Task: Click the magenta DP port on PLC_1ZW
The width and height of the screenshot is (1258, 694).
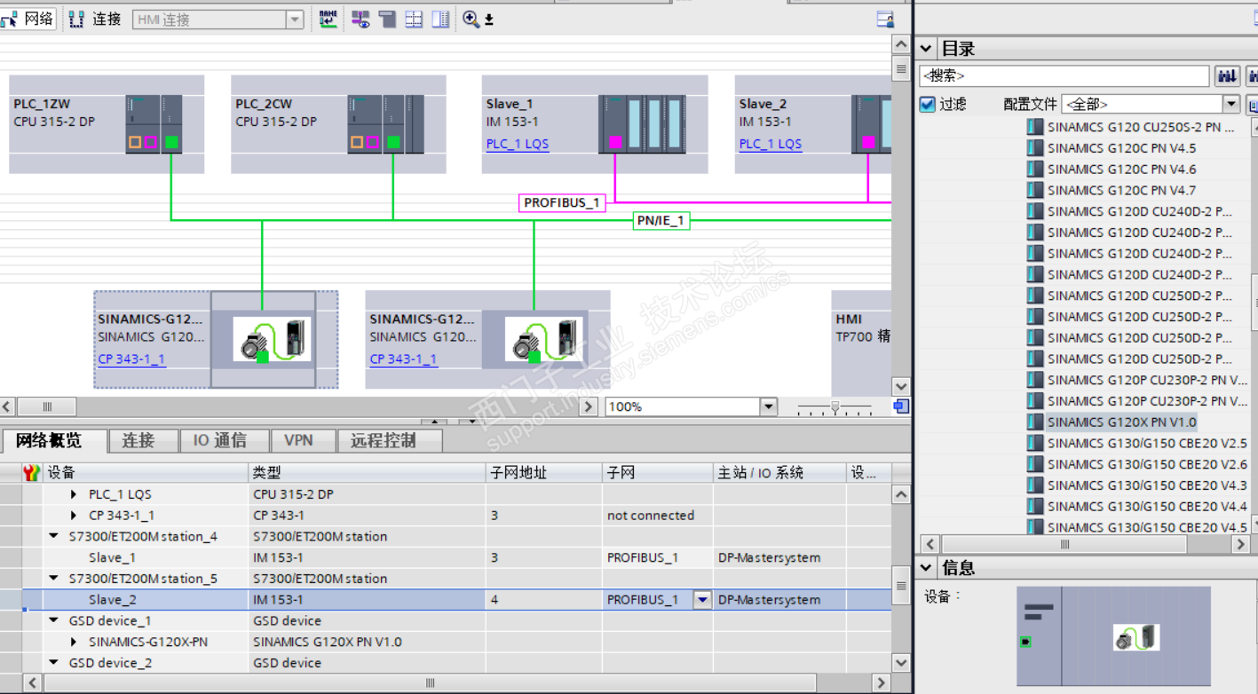Action: coord(151,142)
